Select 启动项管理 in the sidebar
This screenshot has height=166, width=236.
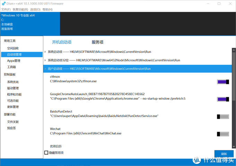[x=22, y=55]
